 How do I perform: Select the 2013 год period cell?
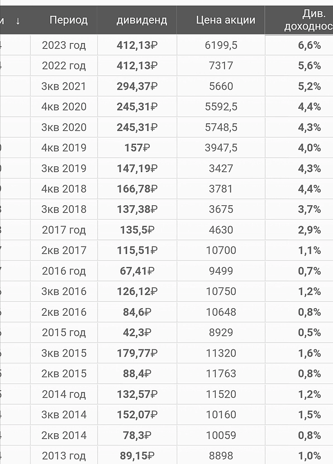coord(64,455)
